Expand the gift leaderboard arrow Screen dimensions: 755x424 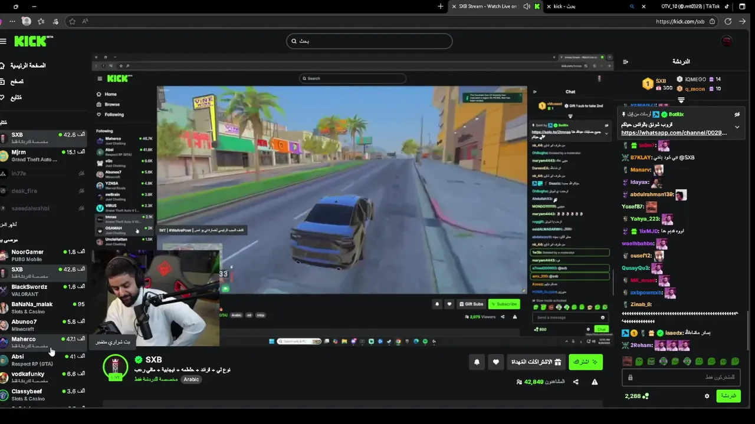tap(681, 100)
